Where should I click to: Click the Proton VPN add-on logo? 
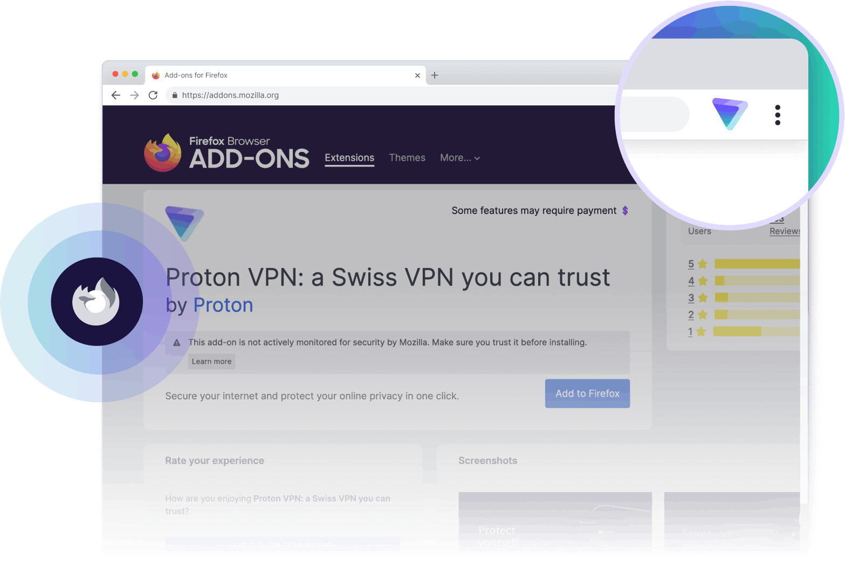[184, 223]
